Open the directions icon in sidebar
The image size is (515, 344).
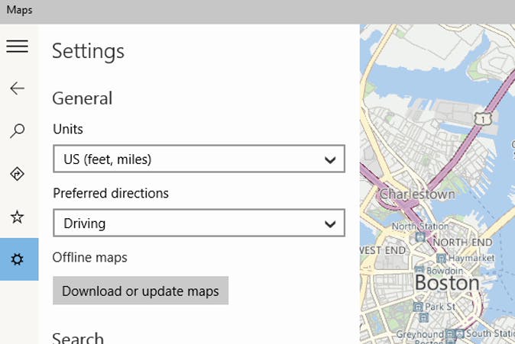(17, 174)
